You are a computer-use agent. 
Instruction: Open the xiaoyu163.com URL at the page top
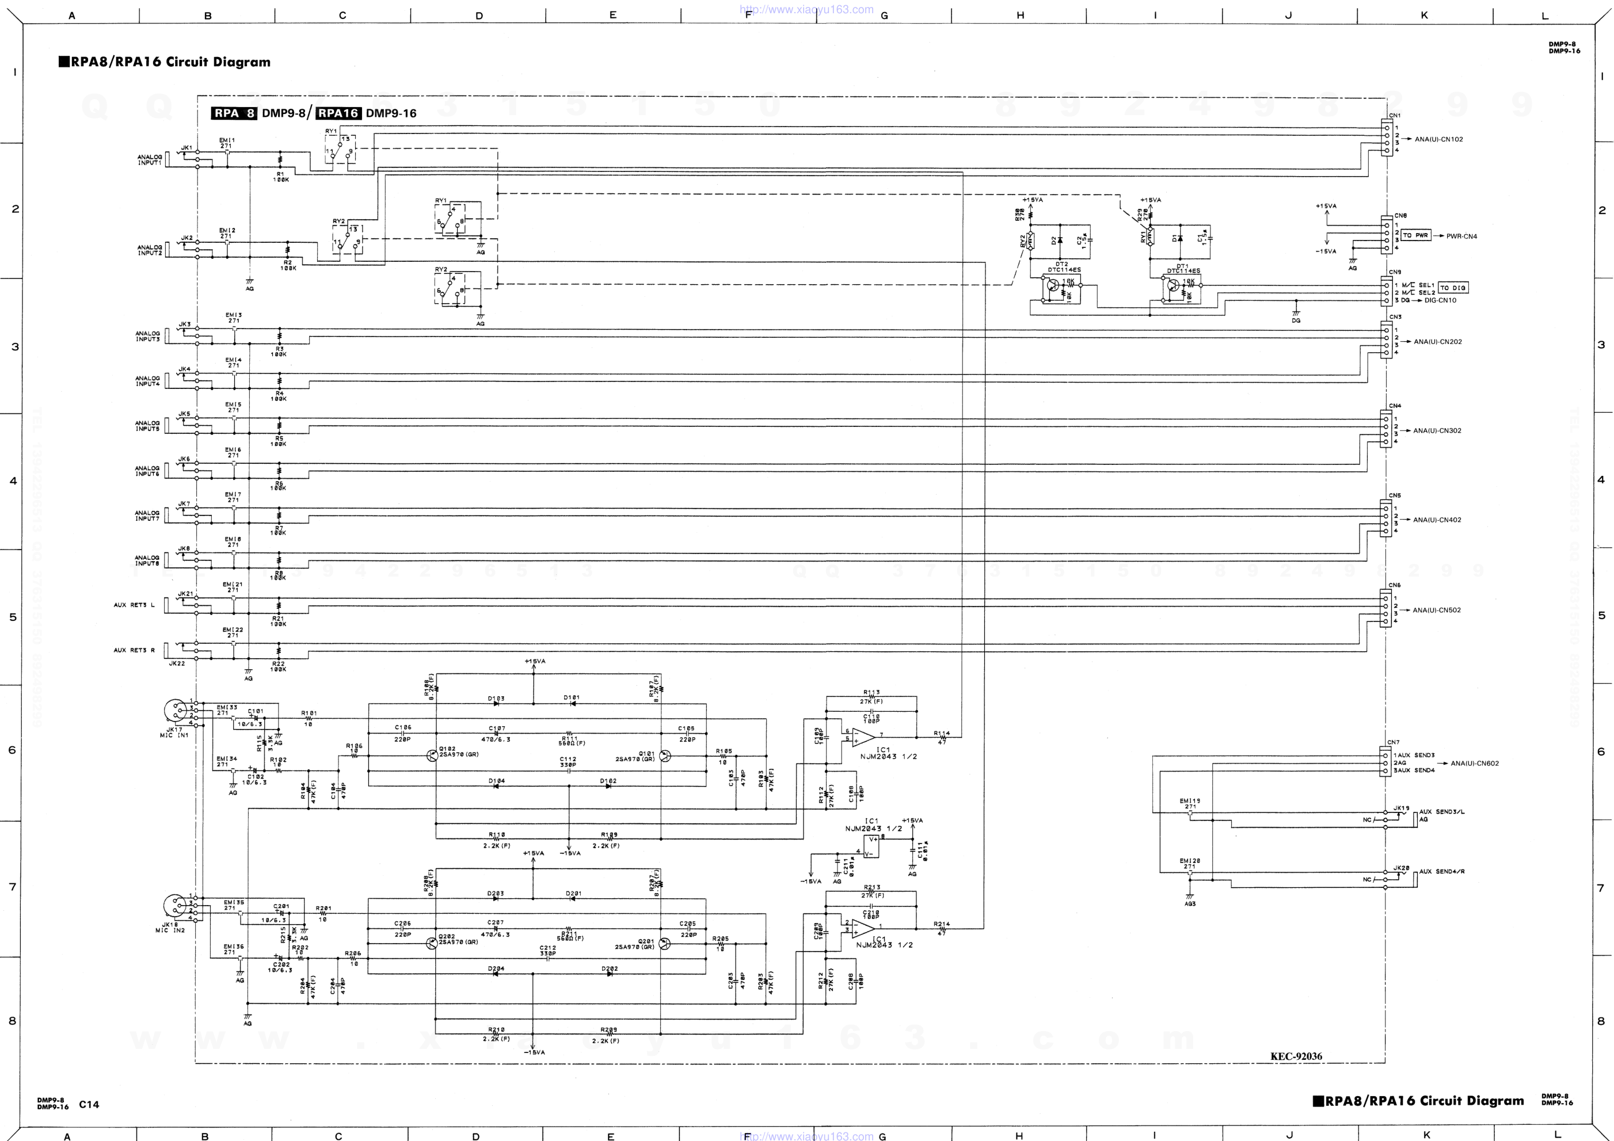pos(806,10)
